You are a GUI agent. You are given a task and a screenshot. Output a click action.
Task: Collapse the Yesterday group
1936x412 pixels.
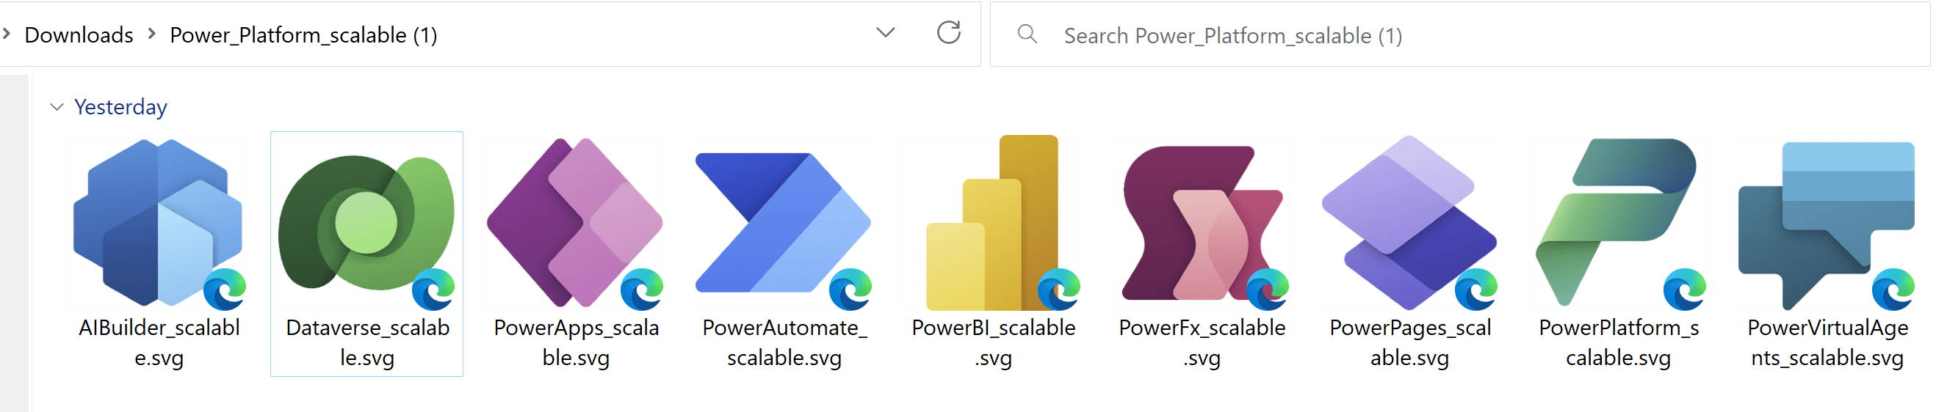tap(57, 107)
